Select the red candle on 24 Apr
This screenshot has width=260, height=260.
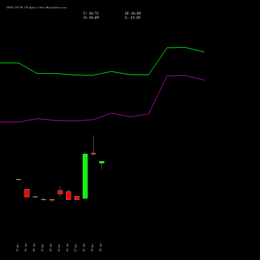point(69,196)
